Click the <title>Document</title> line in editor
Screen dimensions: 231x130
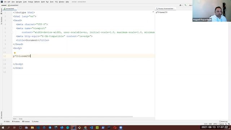(32, 40)
